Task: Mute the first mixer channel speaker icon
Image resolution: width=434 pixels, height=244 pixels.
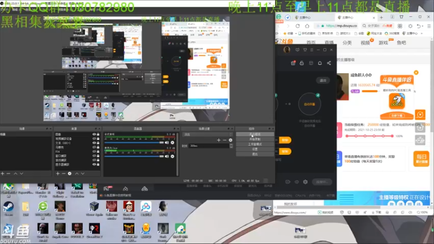Action: [x=167, y=143]
